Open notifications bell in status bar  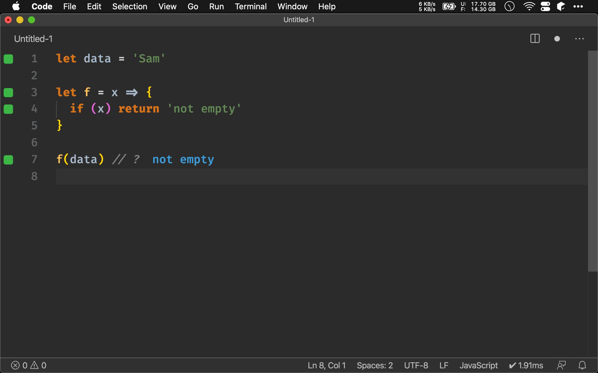582,365
